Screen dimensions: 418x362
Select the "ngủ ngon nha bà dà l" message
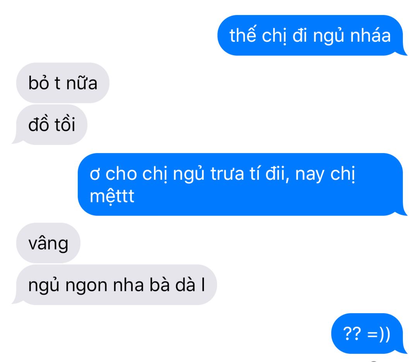(x=115, y=285)
